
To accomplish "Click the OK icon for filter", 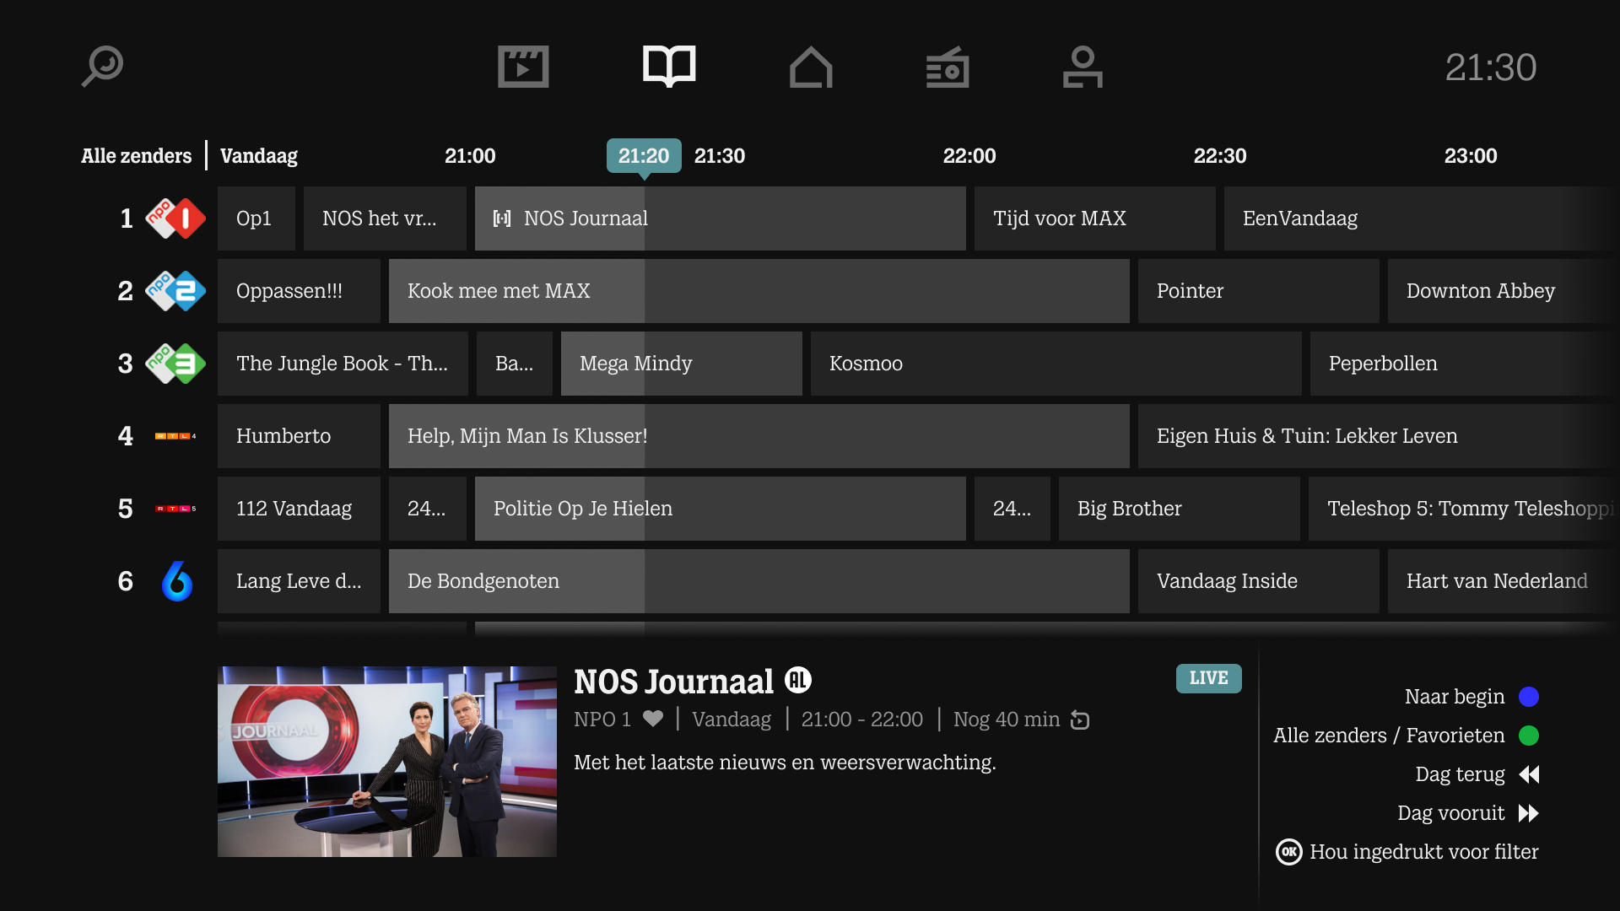I will (1289, 852).
